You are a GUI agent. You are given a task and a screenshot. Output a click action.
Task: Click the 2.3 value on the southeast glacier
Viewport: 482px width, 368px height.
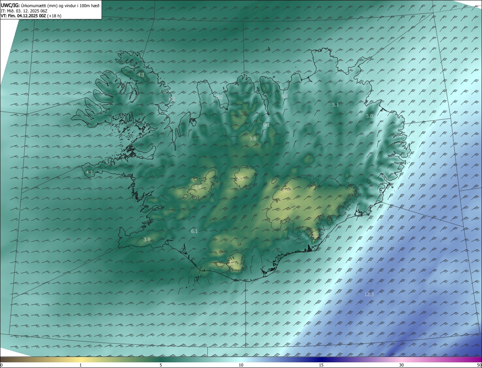click(315, 235)
